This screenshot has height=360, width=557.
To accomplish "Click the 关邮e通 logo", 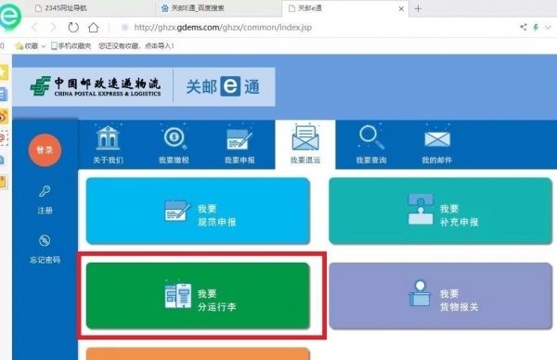I will point(223,86).
